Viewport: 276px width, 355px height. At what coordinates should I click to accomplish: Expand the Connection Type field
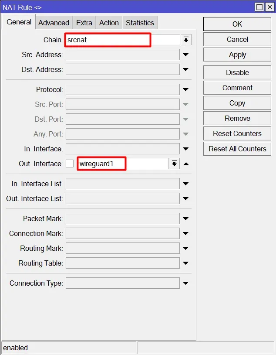click(186, 283)
